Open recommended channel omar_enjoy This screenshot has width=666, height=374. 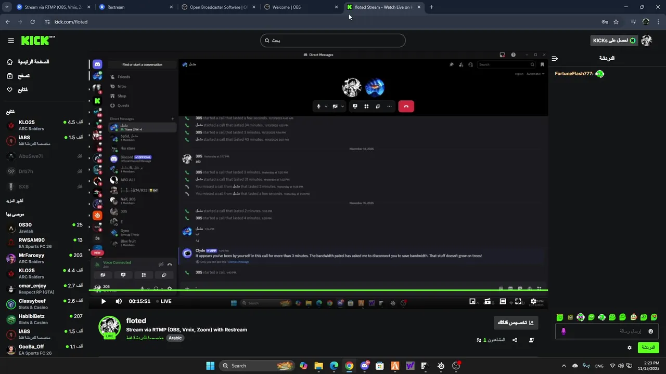pyautogui.click(x=44, y=289)
